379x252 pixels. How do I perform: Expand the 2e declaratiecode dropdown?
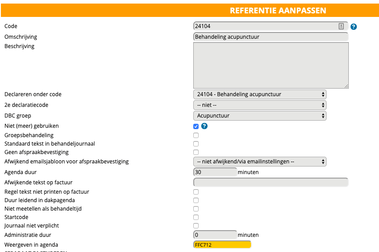pos(259,105)
